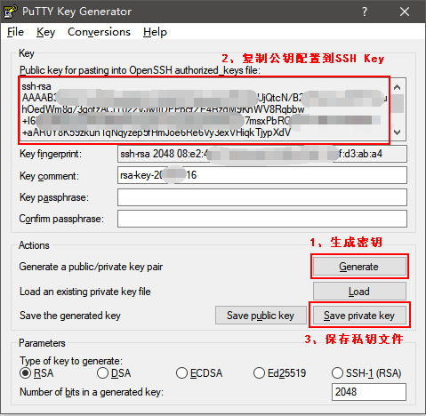Click the down arrow of the public key scrollbar
This screenshot has height=416, width=426.
click(x=398, y=132)
